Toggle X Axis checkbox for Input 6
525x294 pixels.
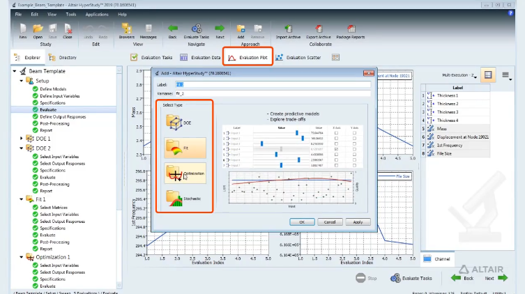336,160
